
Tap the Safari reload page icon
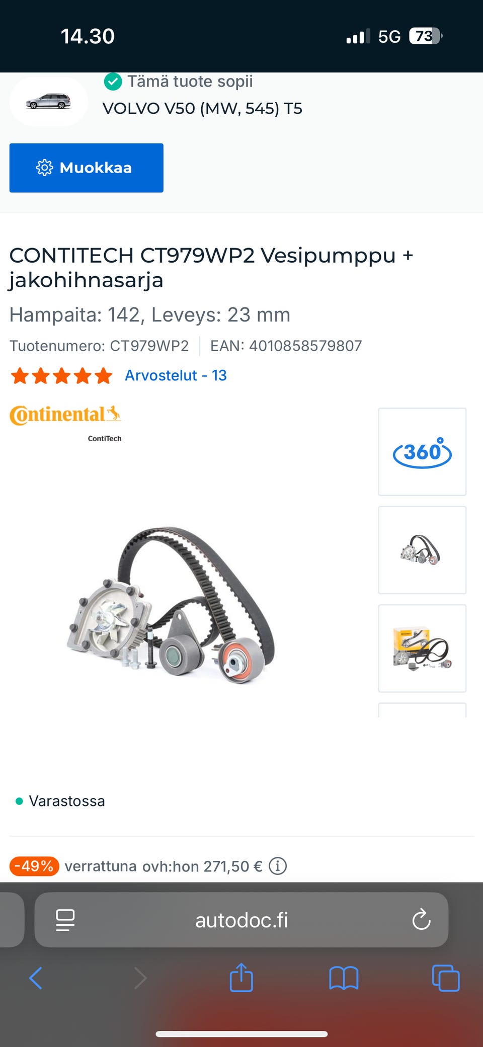pos(421,920)
